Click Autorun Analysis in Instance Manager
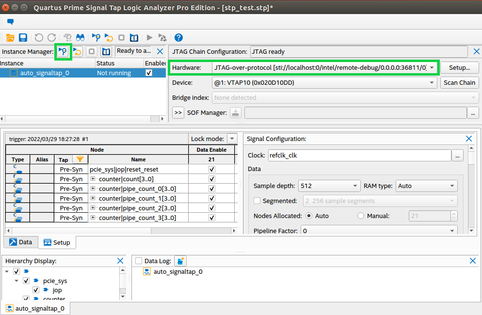The height and width of the screenshot is (315, 482). tap(78, 51)
